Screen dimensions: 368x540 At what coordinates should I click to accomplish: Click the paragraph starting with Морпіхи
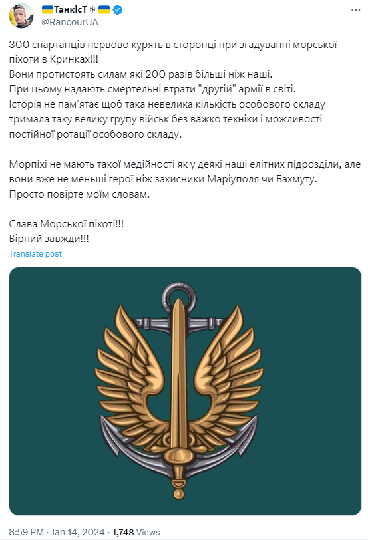pos(185,179)
